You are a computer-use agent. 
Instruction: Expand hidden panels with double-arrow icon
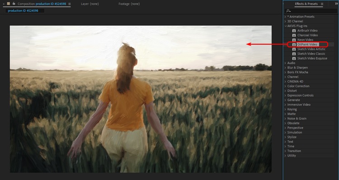coord(336,4)
